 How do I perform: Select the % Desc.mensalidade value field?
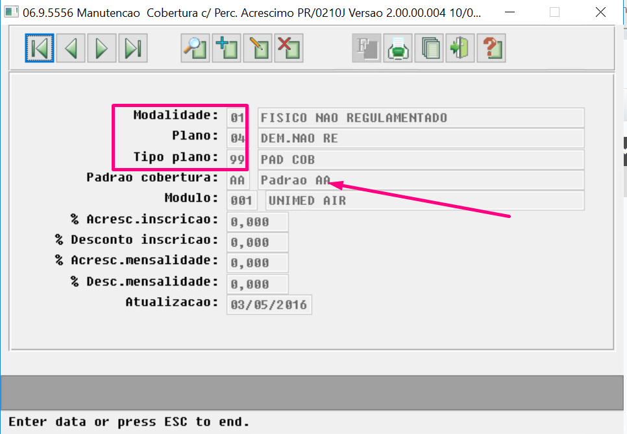[x=258, y=284]
